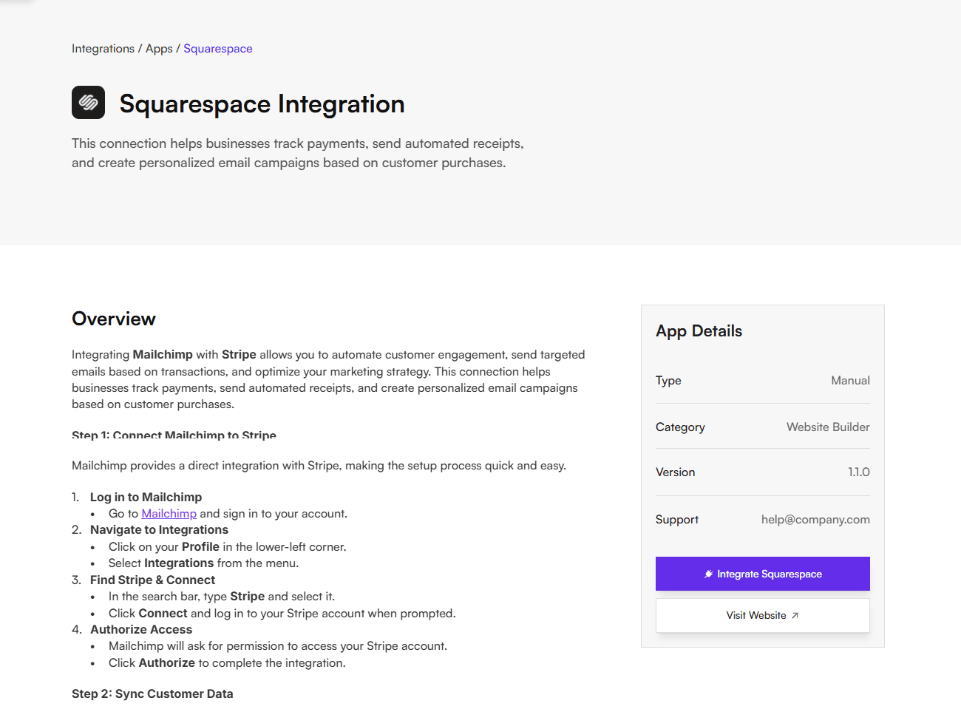Open the Integrations breadcrumb link
Viewport: 961px width, 709px height.
click(x=103, y=49)
